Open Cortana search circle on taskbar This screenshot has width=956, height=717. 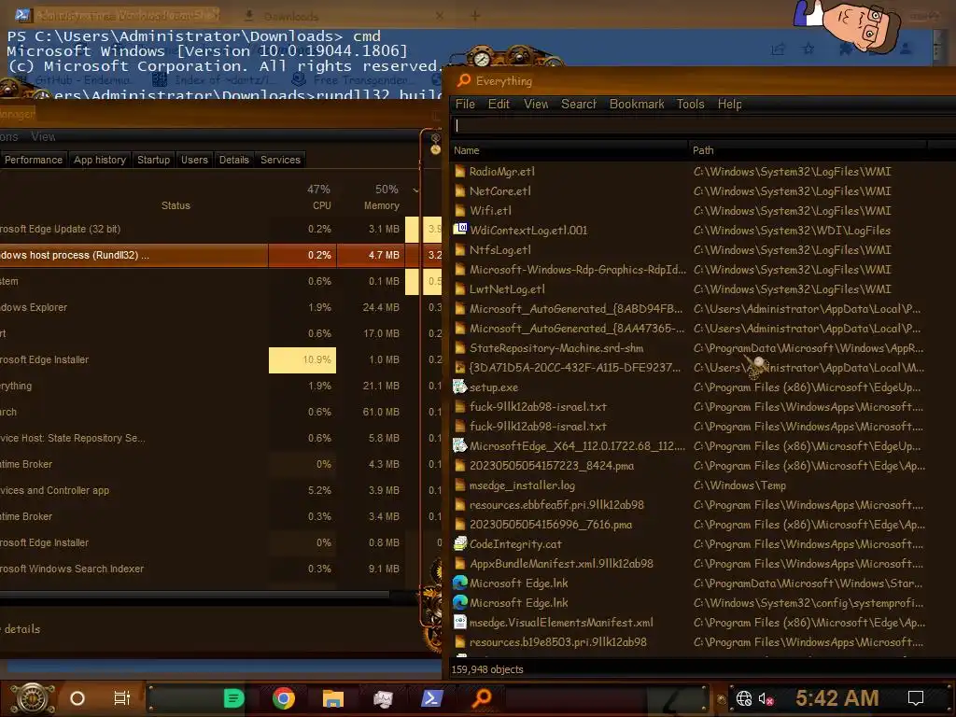click(x=77, y=698)
